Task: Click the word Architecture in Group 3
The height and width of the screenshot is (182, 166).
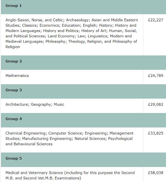Action: click(17, 104)
